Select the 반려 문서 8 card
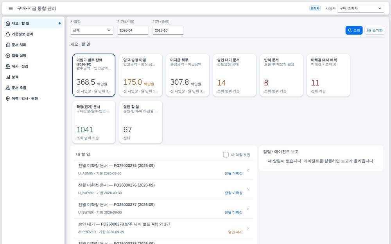391x244 pixels. click(281, 75)
